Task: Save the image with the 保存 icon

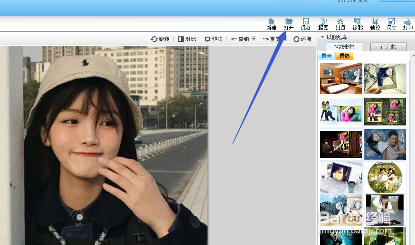Action: (x=306, y=24)
